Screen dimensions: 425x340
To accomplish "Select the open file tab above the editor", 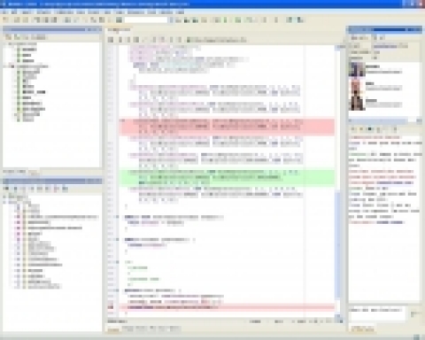I will pos(119,30).
